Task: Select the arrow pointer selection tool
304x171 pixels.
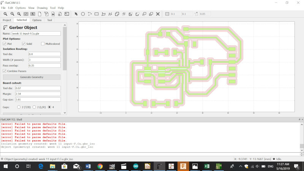Action: [x=76, y=14]
